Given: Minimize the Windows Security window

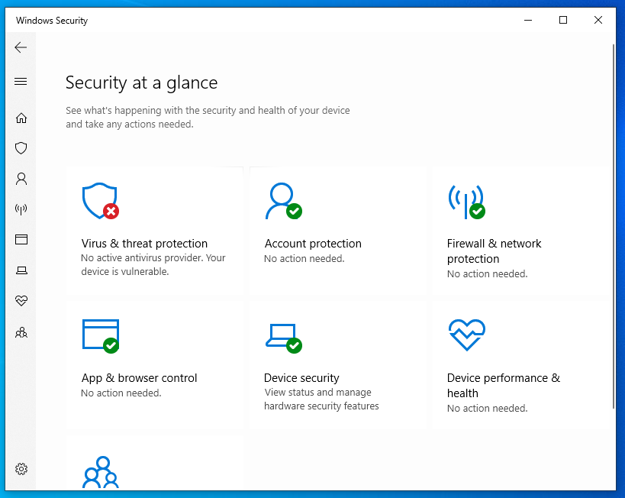Looking at the screenshot, I should point(528,20).
